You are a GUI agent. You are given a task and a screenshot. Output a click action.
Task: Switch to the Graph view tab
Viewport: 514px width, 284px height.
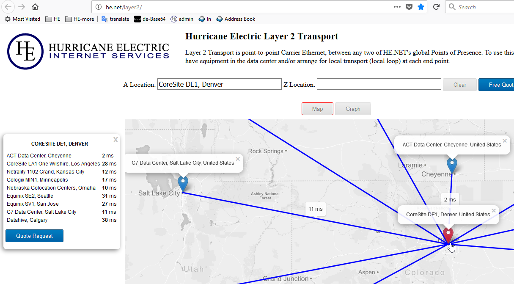[x=353, y=109]
